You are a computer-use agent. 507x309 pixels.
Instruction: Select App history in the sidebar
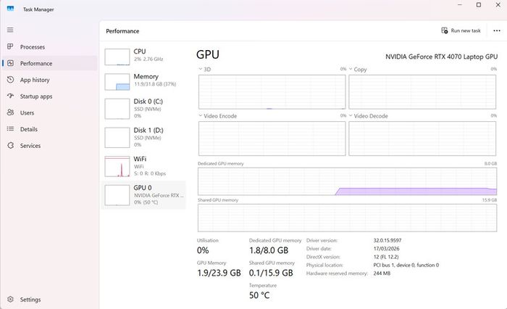50,80
